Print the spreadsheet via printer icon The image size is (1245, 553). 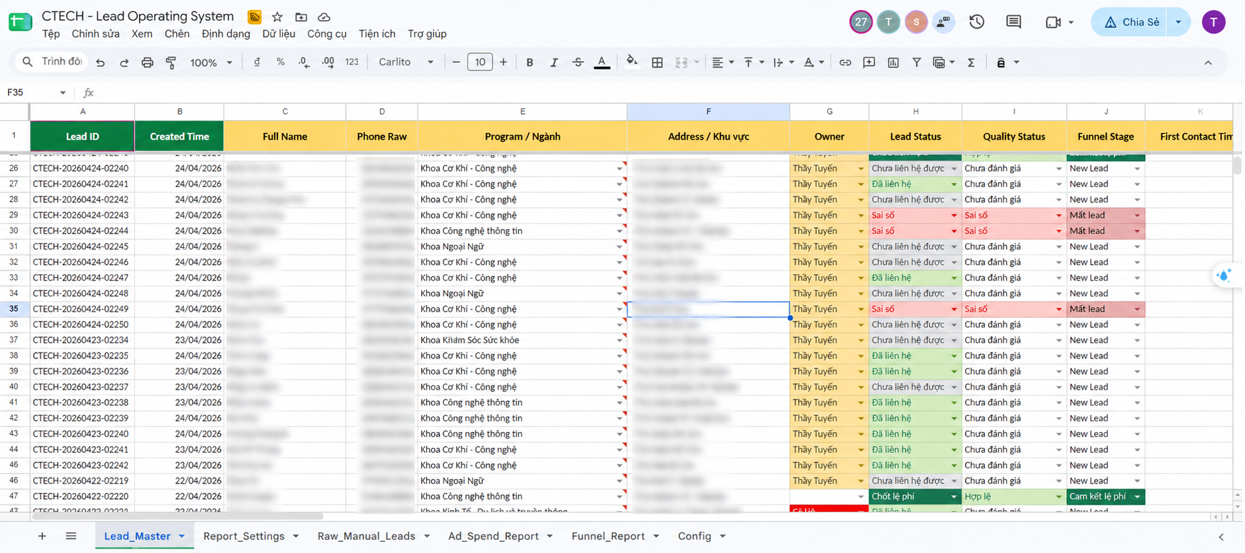pyautogui.click(x=147, y=62)
